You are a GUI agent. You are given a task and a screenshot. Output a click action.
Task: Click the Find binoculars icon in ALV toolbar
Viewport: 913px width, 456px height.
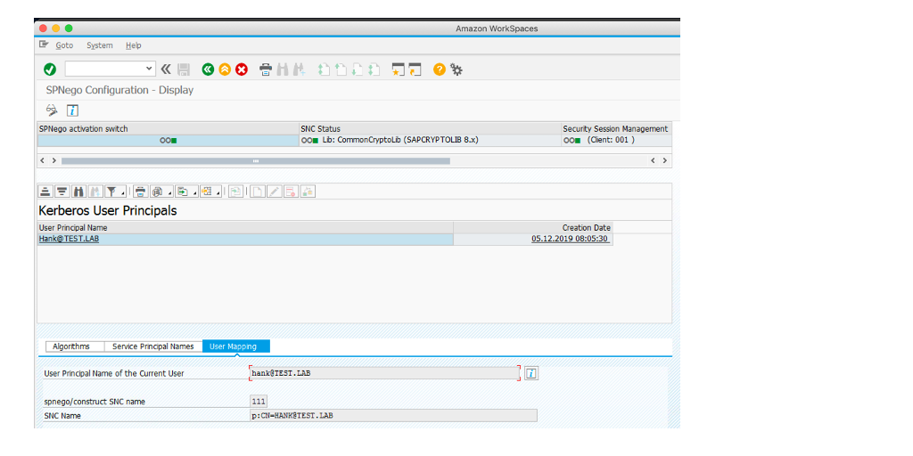(78, 191)
